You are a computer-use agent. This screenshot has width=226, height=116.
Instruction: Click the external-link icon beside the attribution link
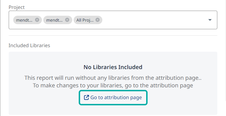point(87,98)
